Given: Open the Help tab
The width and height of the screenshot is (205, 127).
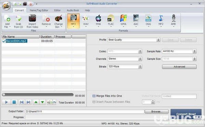Looking at the screenshot, I should (x=87, y=10).
